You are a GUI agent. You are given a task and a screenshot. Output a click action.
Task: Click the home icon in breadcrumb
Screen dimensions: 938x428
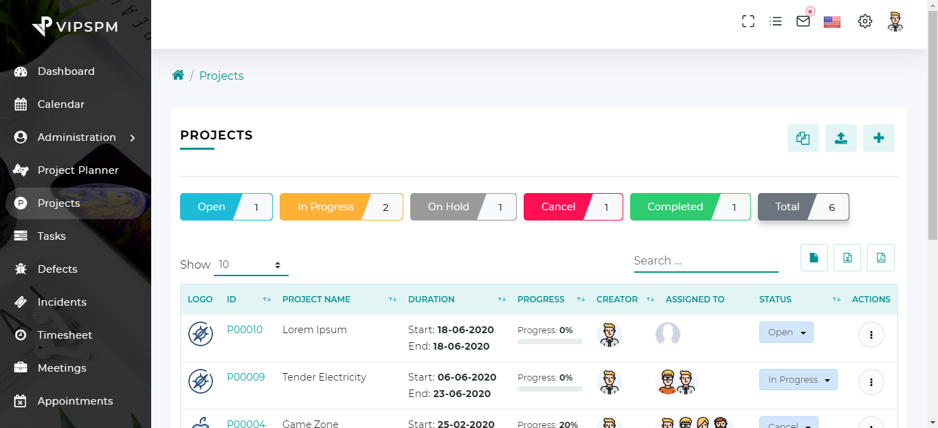(x=178, y=76)
